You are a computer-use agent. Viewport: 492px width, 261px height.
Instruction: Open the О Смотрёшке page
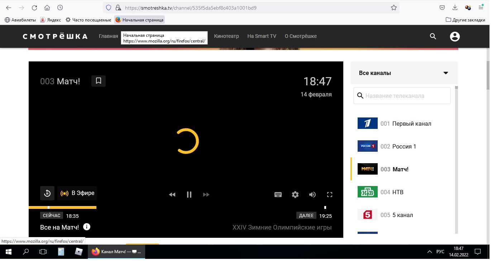pyautogui.click(x=301, y=36)
